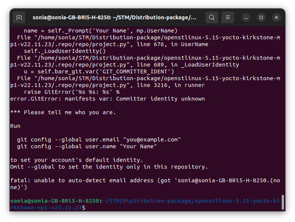Click the 'to set your account's default identity' line
Viewport: 295px width, 222px height.
click(77, 160)
